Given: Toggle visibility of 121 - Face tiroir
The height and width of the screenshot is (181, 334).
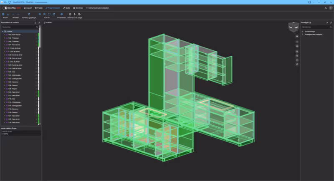Looking at the screenshot, I should tap(36, 116).
